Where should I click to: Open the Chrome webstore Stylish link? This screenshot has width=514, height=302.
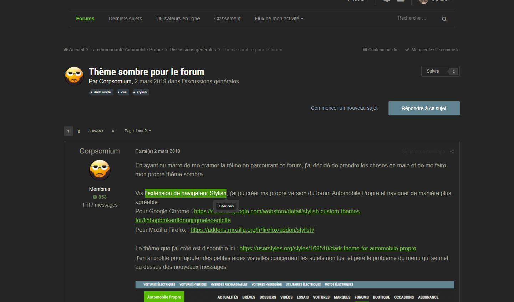(x=248, y=216)
